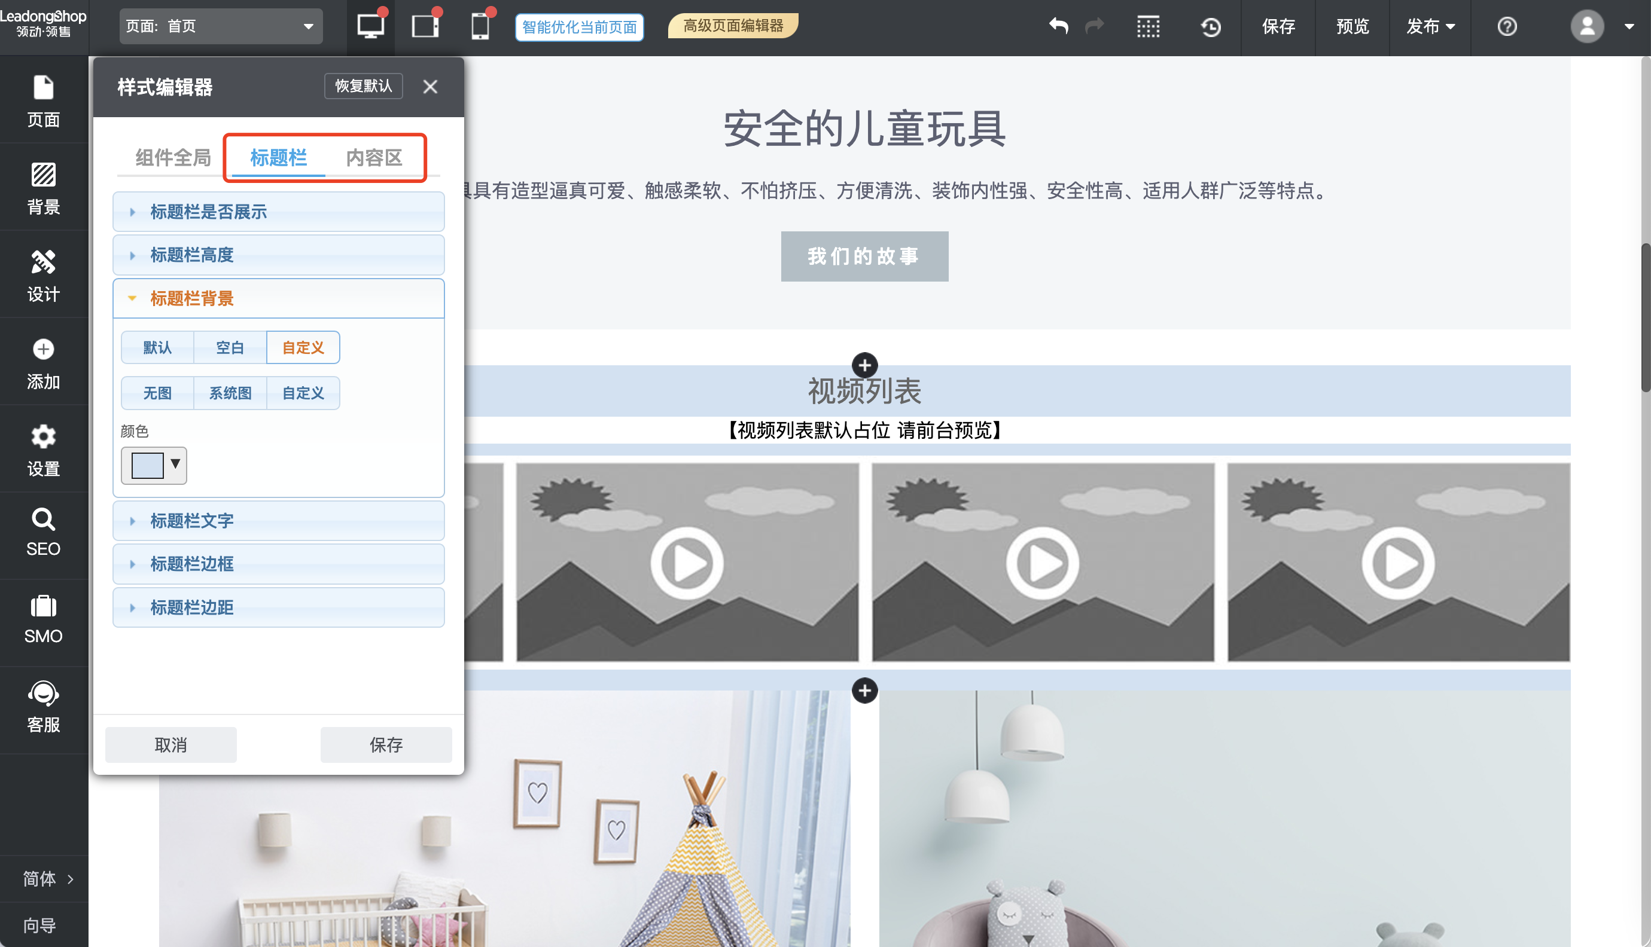This screenshot has height=947, width=1651.
Task: Select 默认 title bar background option
Action: tap(157, 347)
